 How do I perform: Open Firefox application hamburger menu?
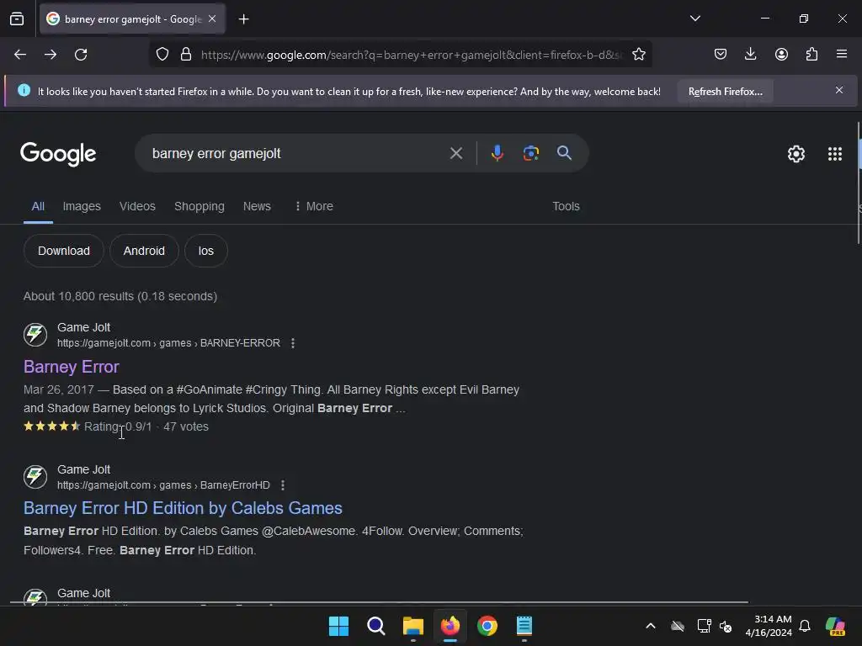842,54
